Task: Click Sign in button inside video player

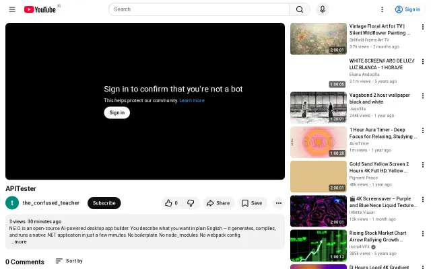Action: click(117, 112)
